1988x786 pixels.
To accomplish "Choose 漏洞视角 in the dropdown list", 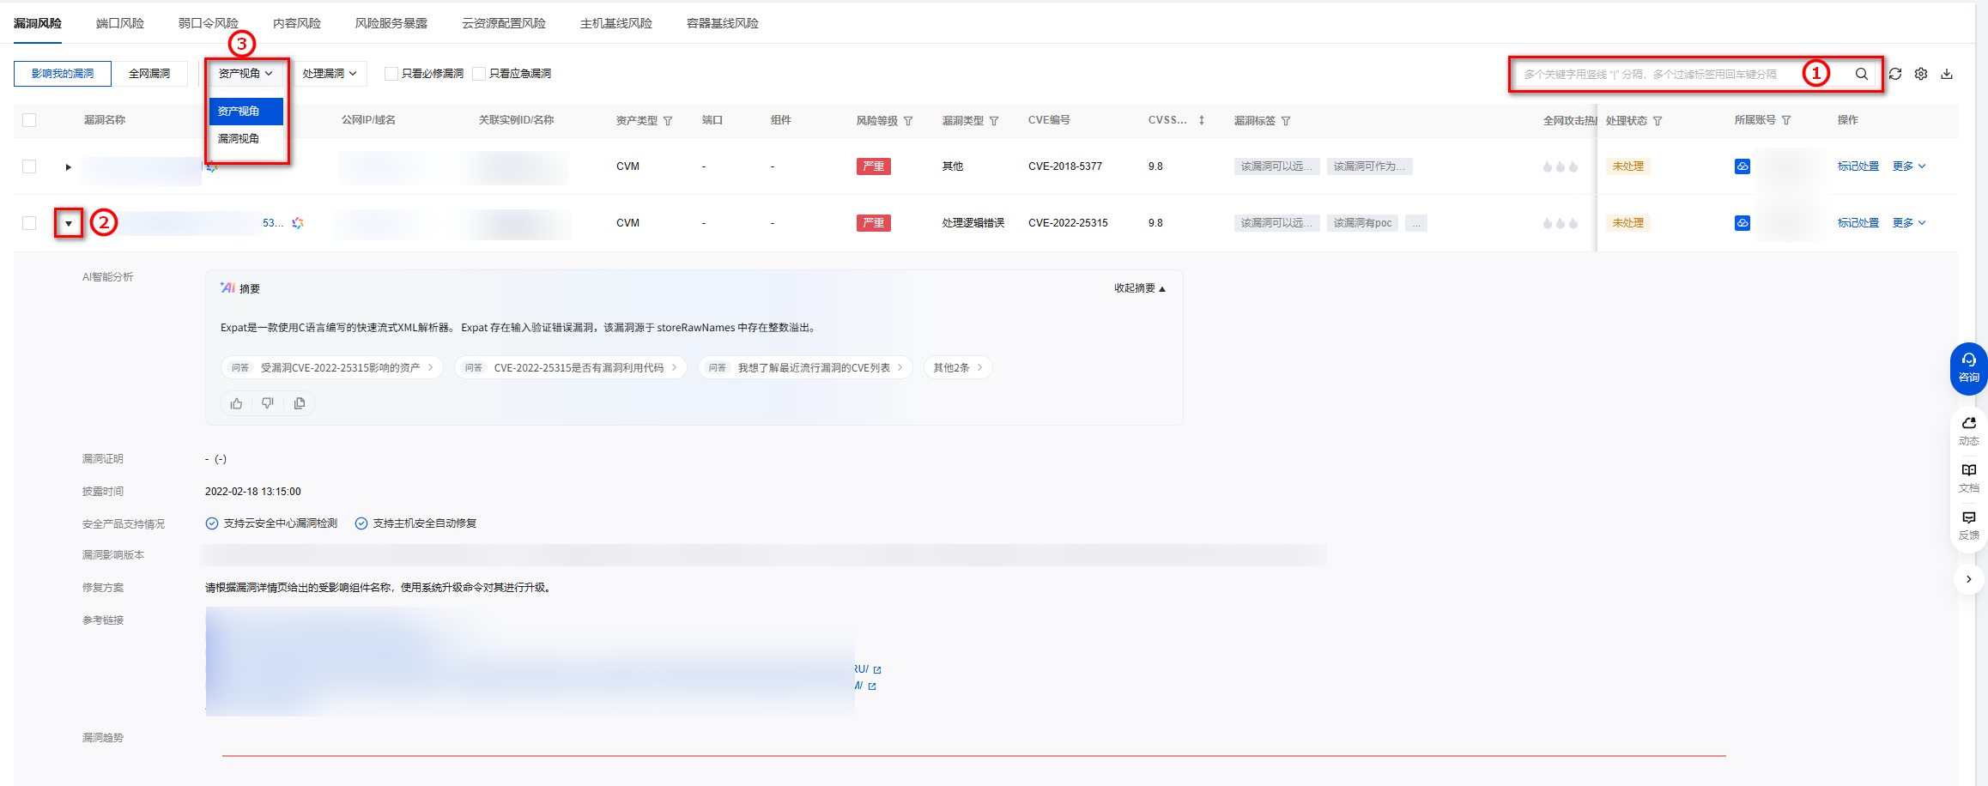I will (x=246, y=139).
